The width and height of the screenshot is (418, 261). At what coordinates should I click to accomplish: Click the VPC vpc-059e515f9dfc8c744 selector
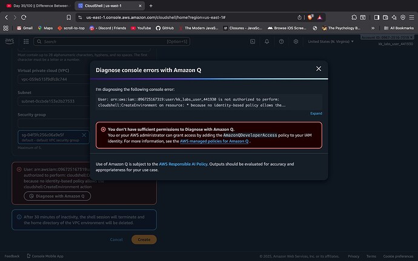click(53, 79)
